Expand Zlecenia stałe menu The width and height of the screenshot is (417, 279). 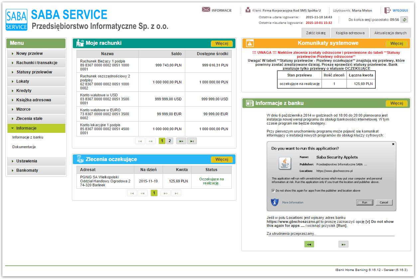point(36,119)
